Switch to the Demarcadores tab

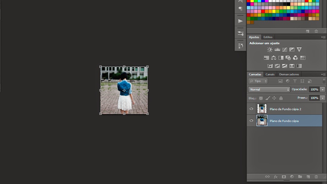coord(289,74)
